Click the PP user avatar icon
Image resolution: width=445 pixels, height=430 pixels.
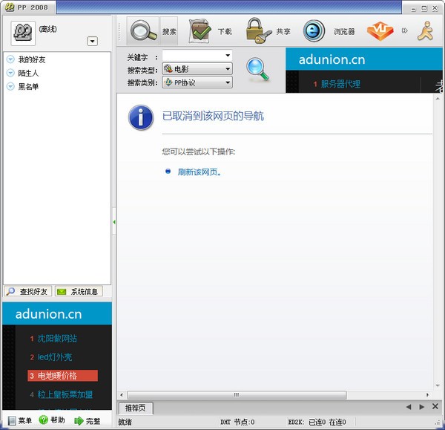(23, 33)
